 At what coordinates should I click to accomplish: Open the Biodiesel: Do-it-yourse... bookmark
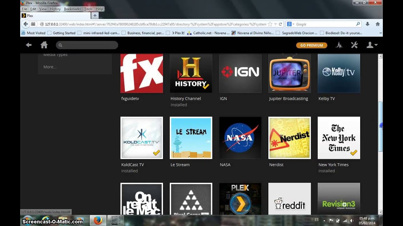(x=341, y=33)
